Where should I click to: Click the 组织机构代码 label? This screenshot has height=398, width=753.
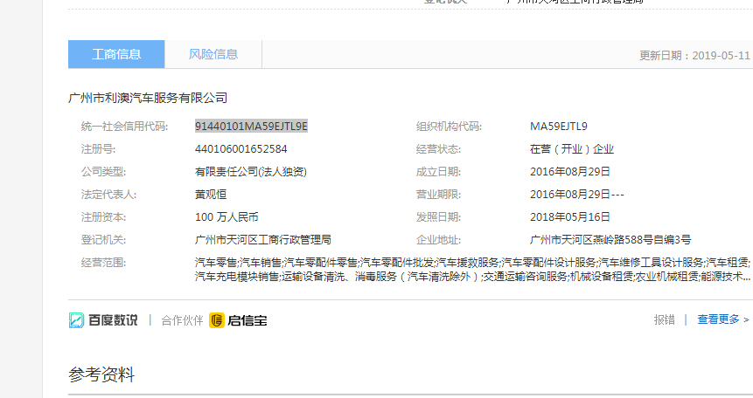point(449,127)
